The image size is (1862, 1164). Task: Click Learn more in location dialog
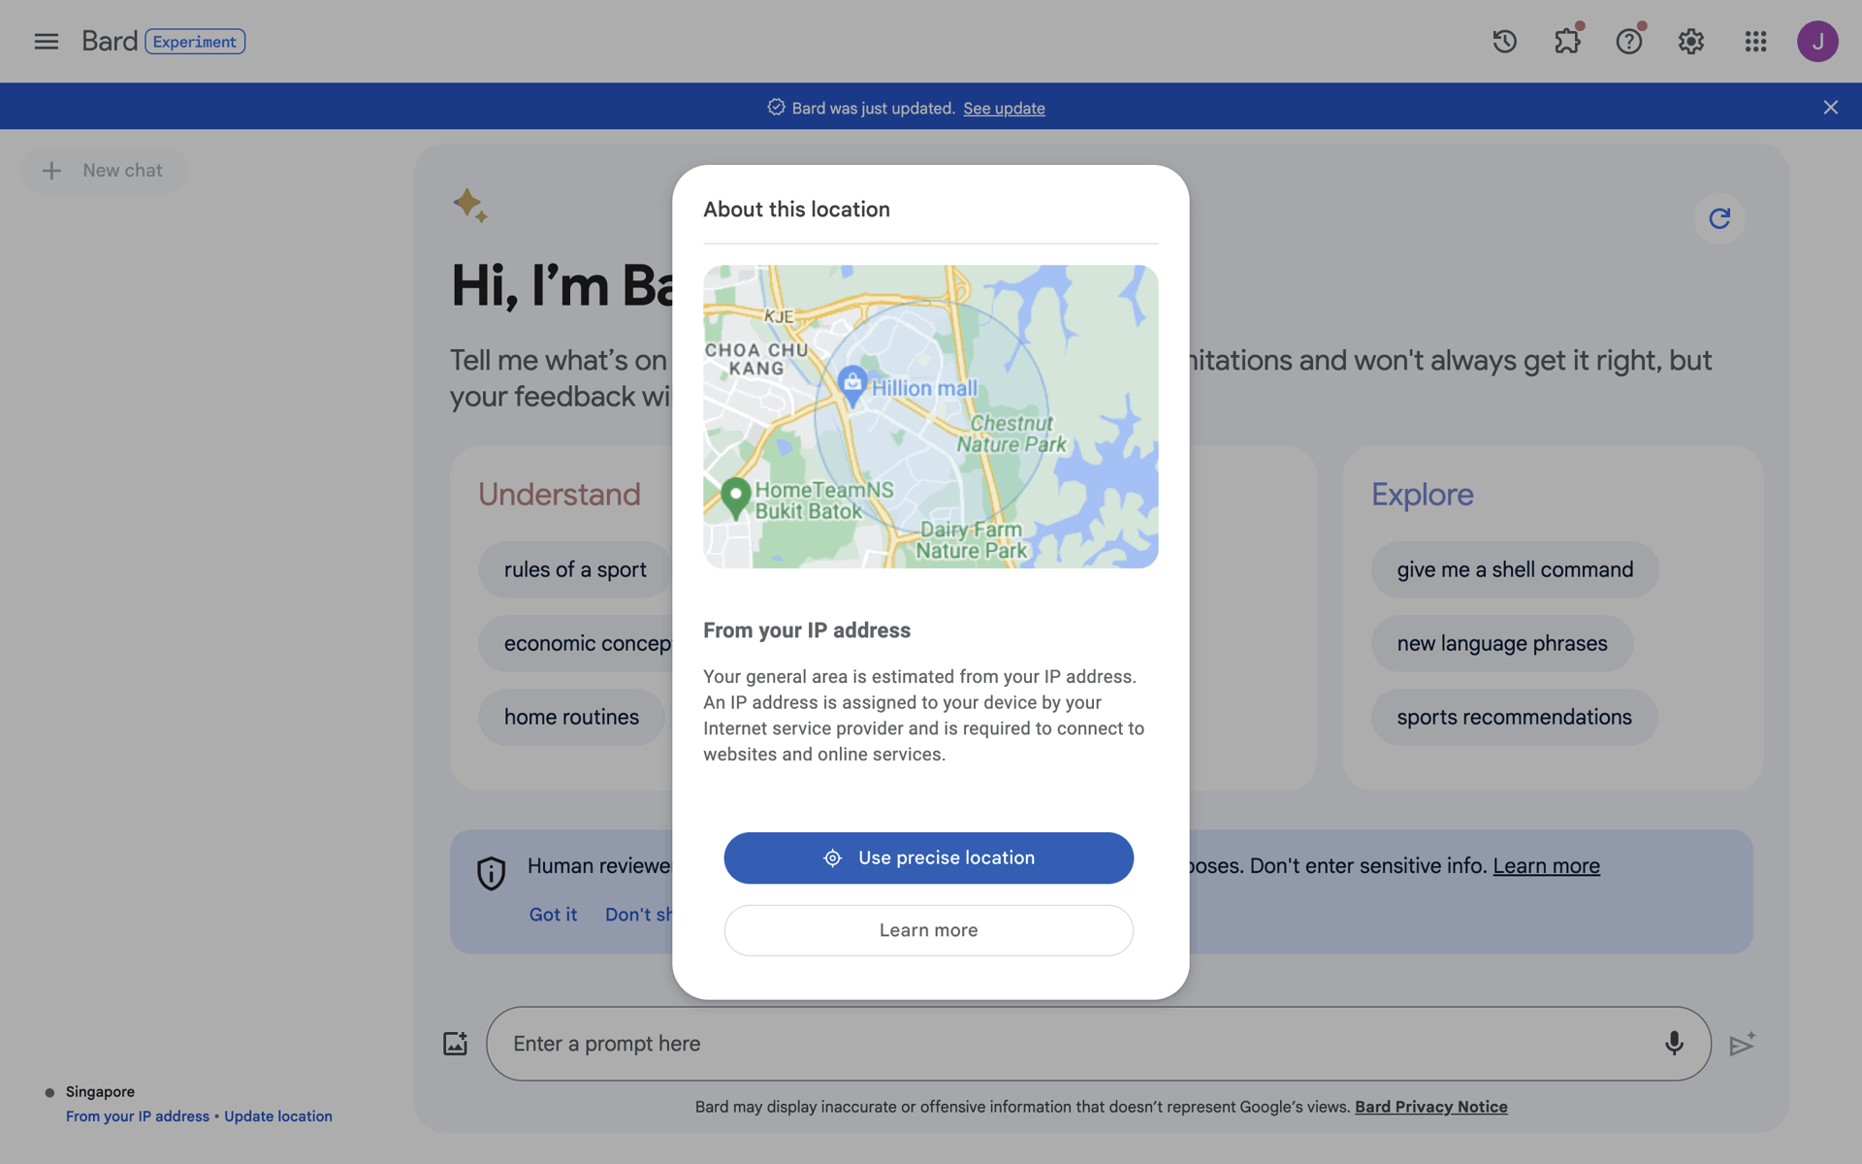[x=928, y=930]
